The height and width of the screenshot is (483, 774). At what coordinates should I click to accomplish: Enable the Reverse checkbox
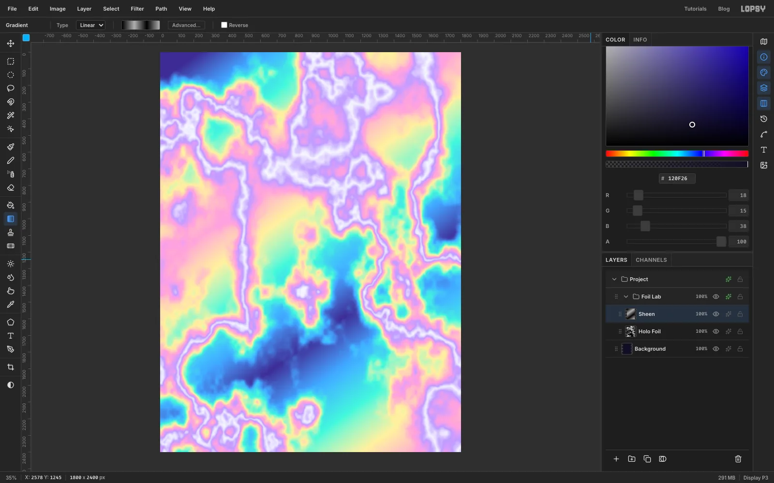coord(224,25)
